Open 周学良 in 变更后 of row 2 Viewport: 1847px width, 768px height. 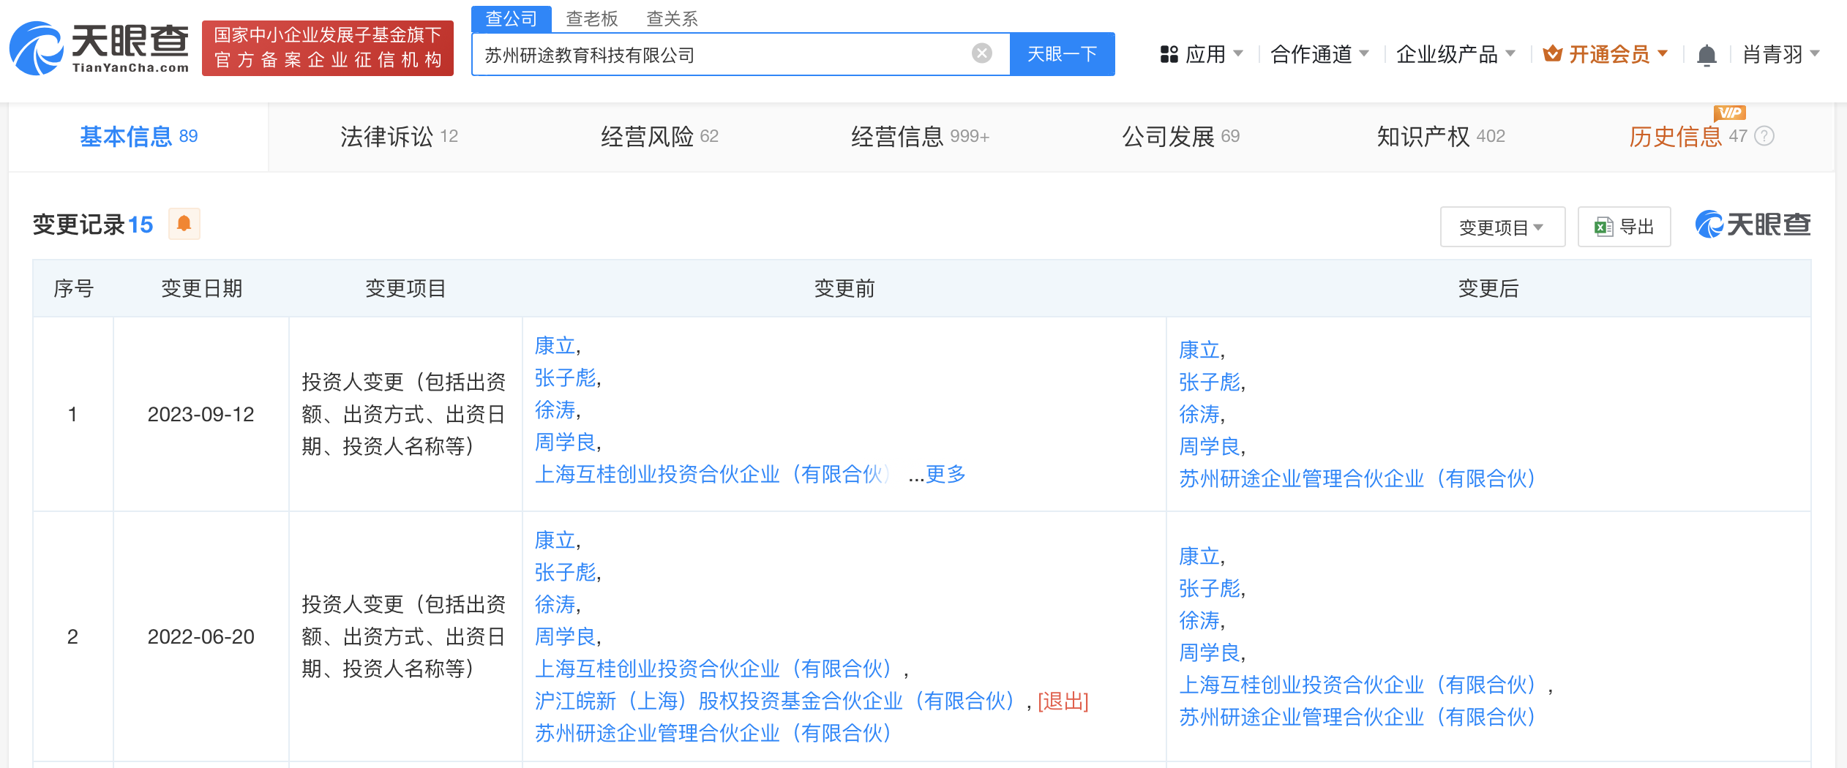pos(1209,652)
